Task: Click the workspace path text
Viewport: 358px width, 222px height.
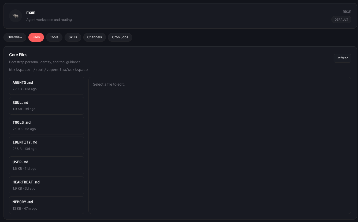Action: coord(48,70)
